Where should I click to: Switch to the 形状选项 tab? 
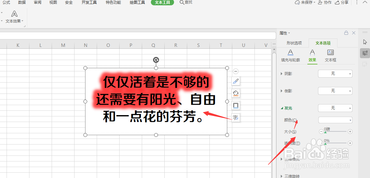click(x=294, y=43)
